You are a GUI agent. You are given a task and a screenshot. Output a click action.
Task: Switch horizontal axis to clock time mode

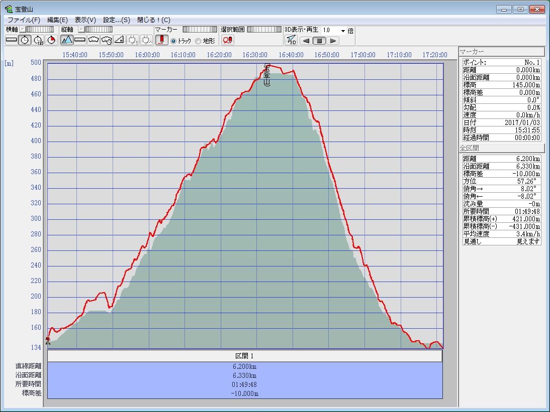(x=25, y=40)
